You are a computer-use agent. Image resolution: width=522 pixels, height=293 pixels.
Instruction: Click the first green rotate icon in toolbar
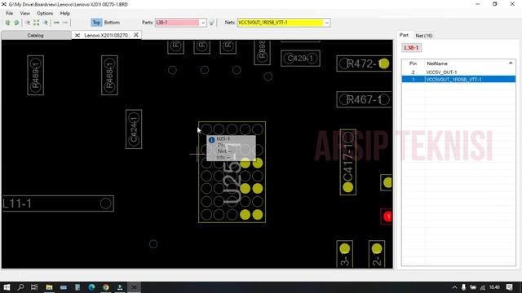[7, 23]
